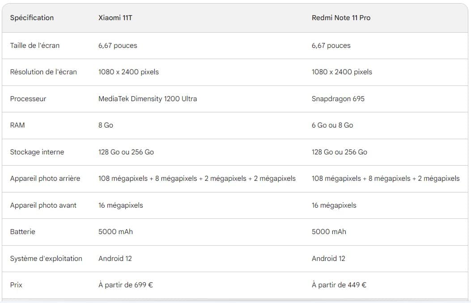
Task: Click the Redmi Note 11 Pro 5000 mAh cell
Action: 329,231
